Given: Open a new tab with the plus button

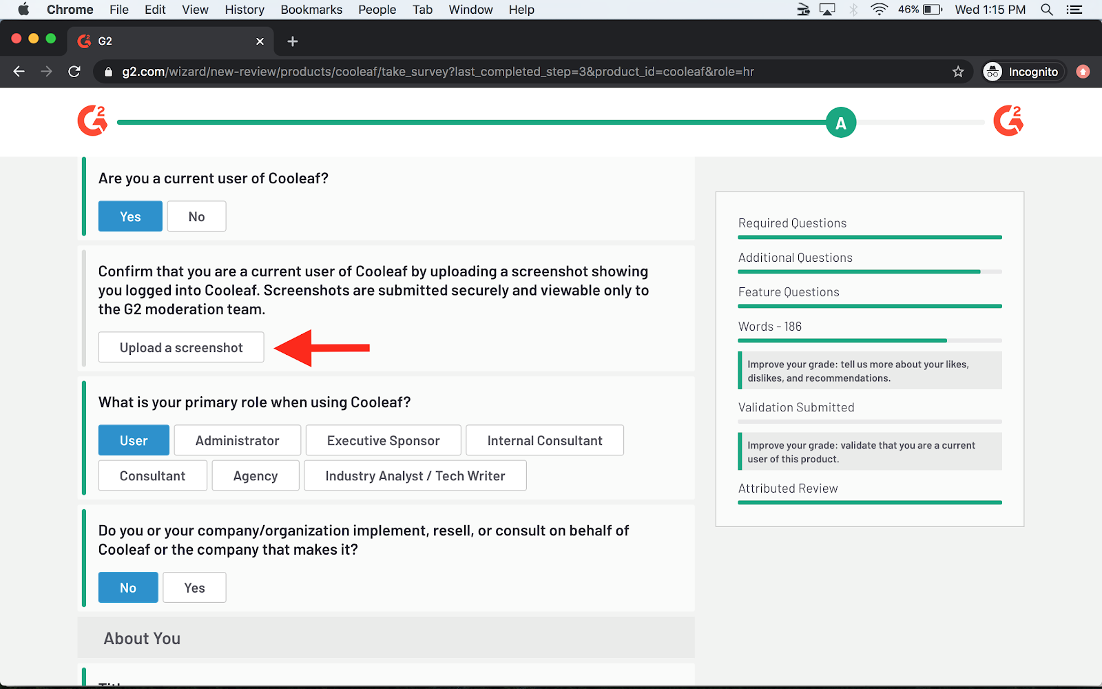Looking at the screenshot, I should click(293, 41).
